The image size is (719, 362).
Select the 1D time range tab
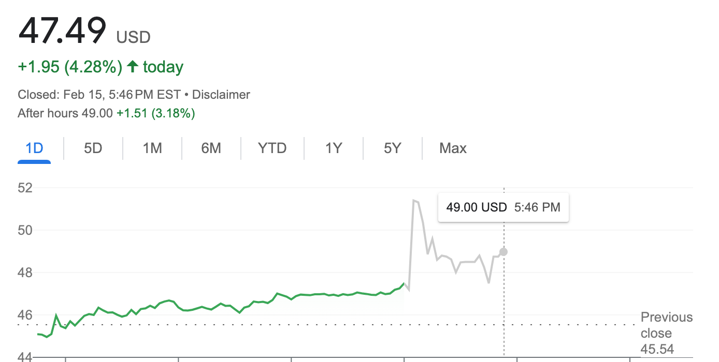(34, 148)
